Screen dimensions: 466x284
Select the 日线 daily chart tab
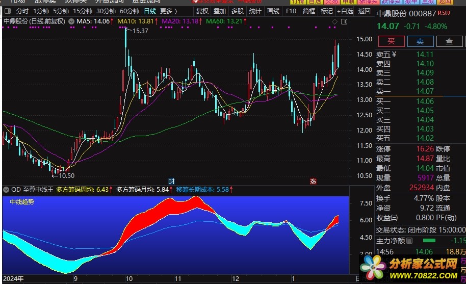150,11
